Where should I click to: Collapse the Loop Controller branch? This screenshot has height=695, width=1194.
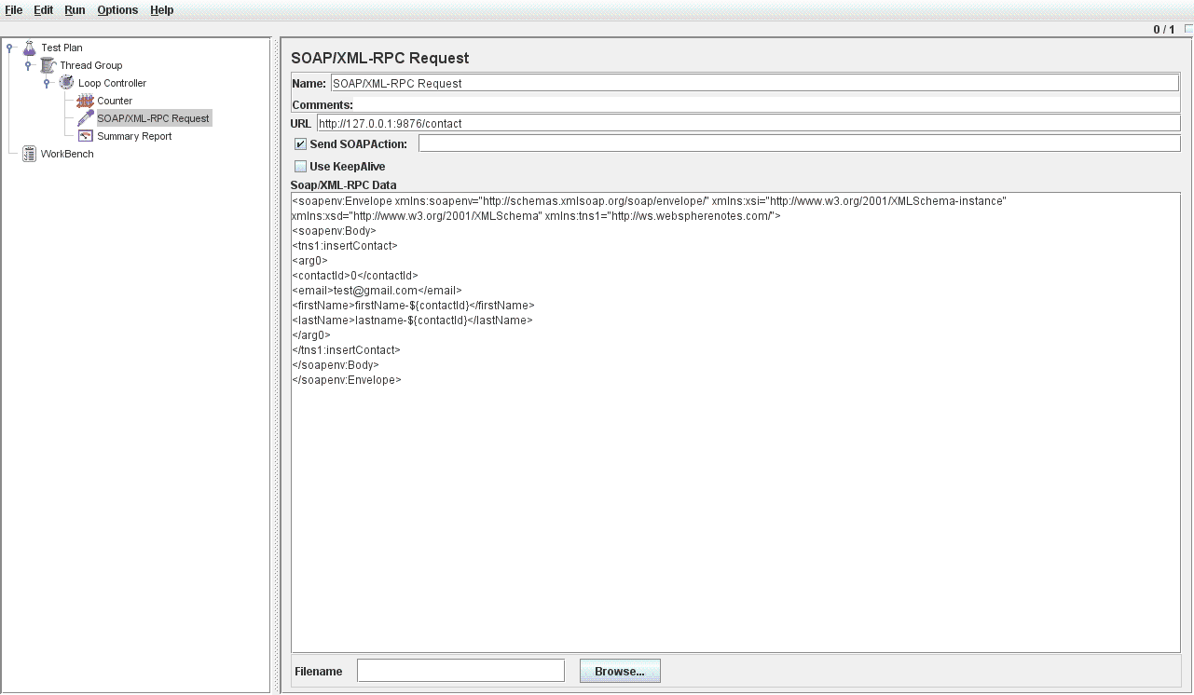45,83
